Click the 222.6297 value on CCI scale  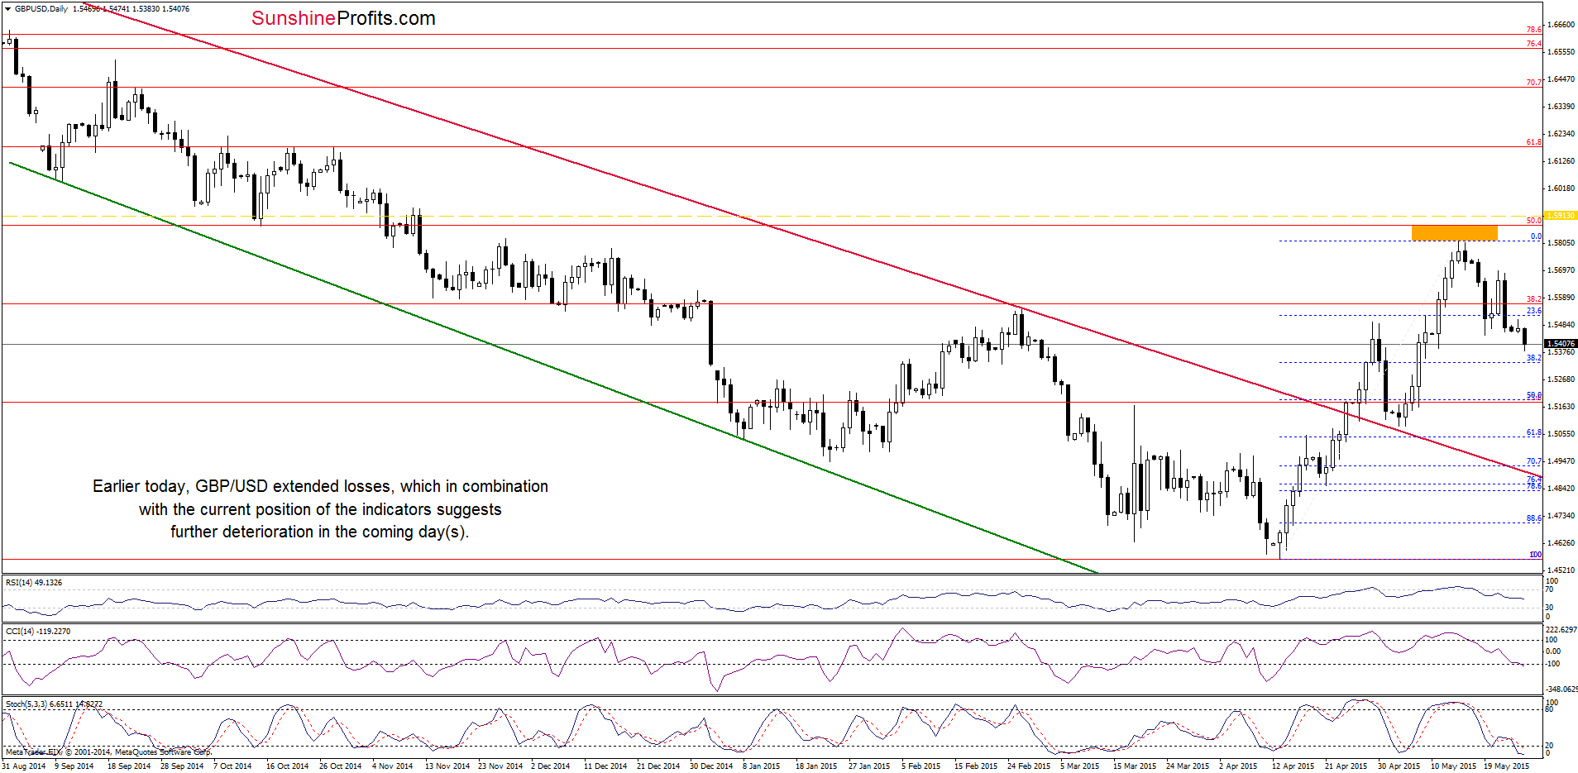pos(1561,630)
